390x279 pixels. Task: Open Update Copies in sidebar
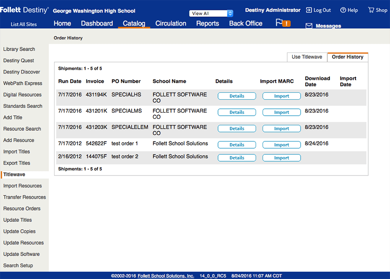pyautogui.click(x=19, y=231)
